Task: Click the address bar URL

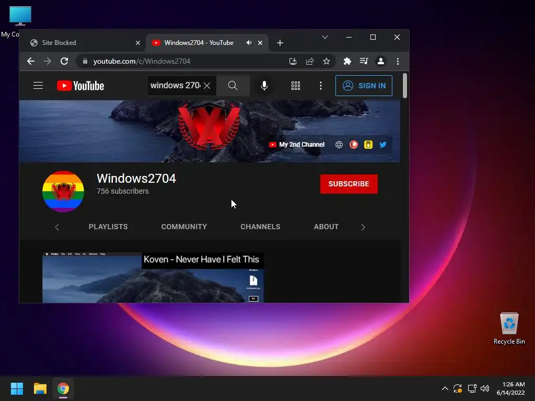Action: click(x=142, y=62)
